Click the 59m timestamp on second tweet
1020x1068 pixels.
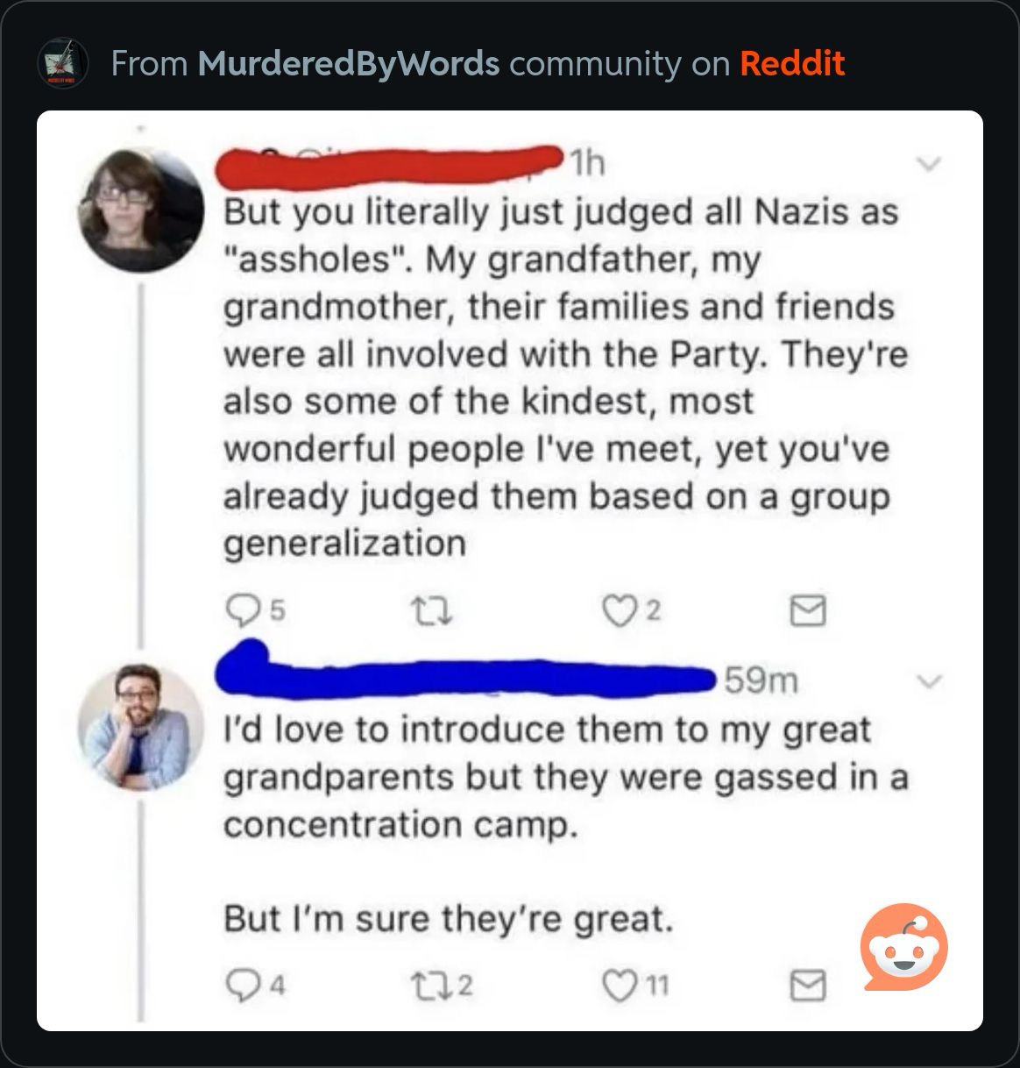tap(760, 680)
